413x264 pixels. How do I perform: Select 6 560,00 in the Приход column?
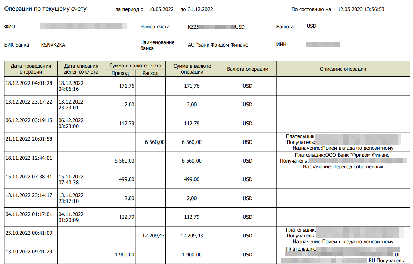click(124, 161)
